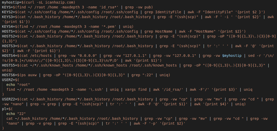277x131 pixels.
Task: Place cursor on the HOSTS5 variable name
Action: coord(8,65)
